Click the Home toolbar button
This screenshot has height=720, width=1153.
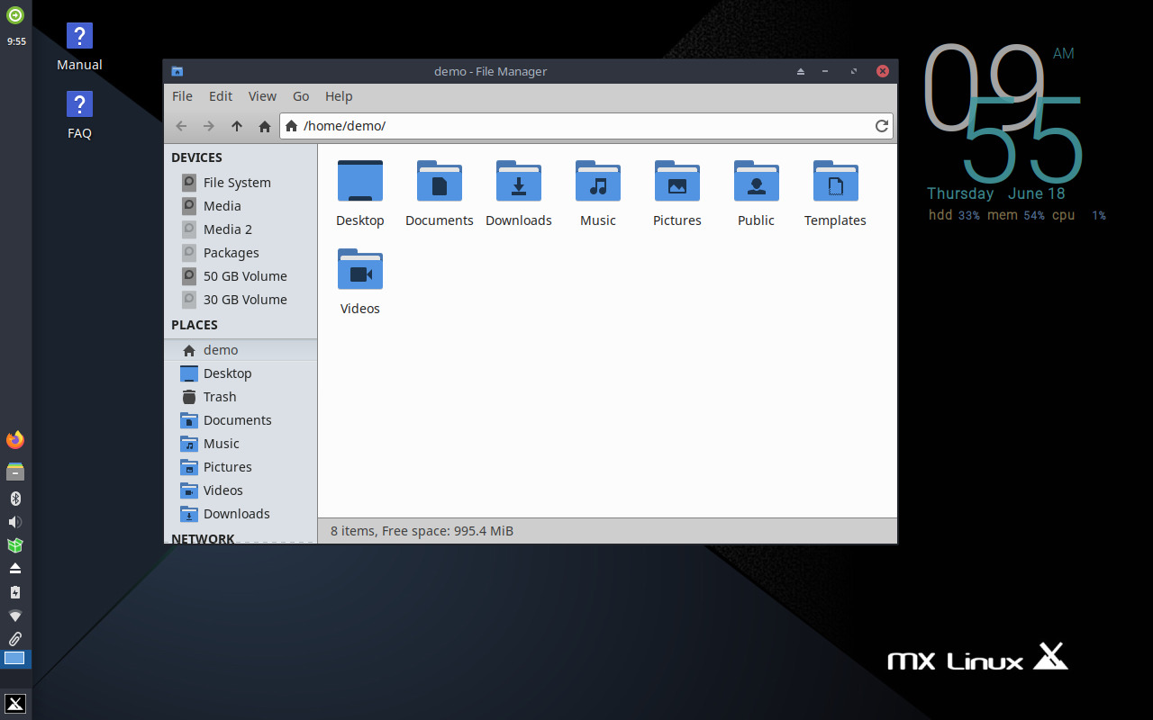pyautogui.click(x=265, y=126)
